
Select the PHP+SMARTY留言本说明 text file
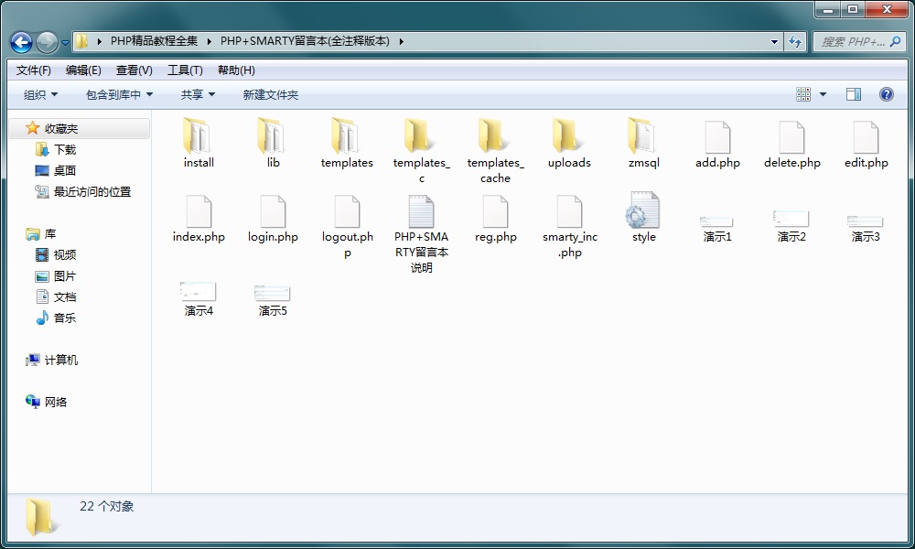[x=421, y=234]
